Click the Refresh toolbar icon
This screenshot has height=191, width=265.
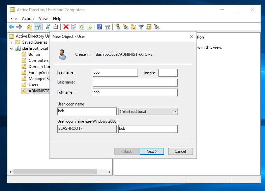(82, 27)
